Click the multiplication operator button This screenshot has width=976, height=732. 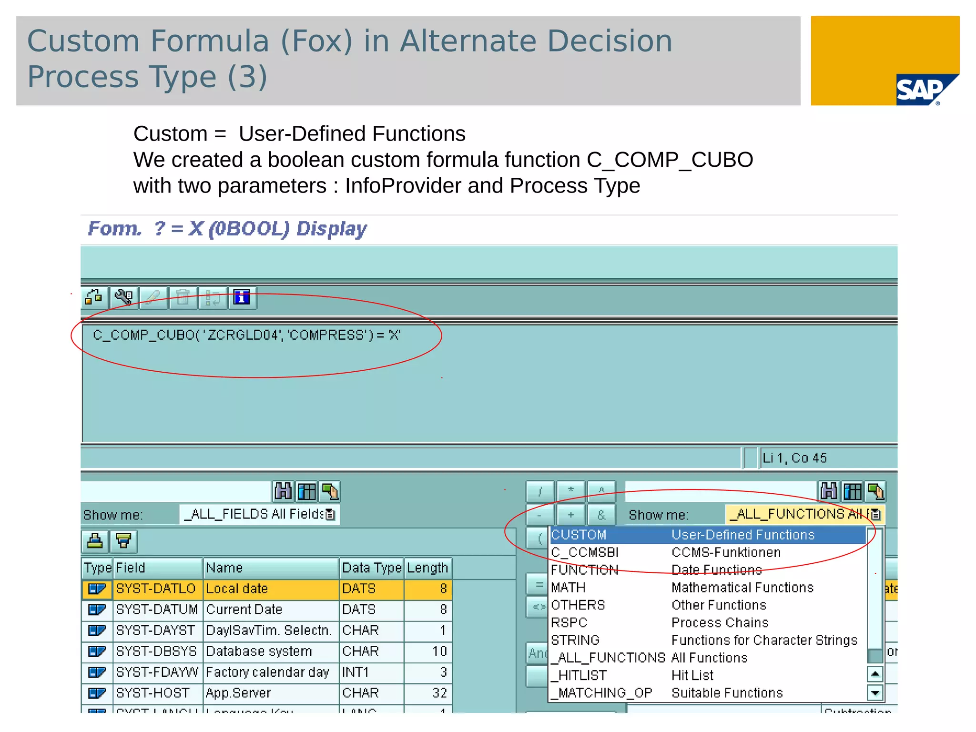(571, 491)
